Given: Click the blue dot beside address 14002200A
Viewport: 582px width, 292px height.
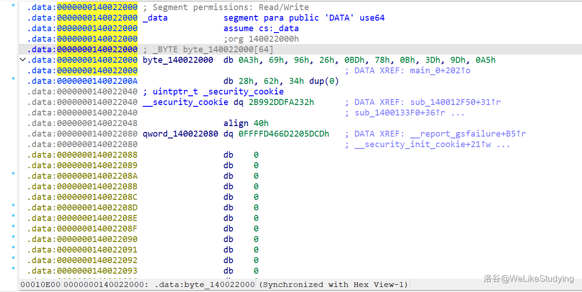Looking at the screenshot, I should pyautogui.click(x=13, y=79).
